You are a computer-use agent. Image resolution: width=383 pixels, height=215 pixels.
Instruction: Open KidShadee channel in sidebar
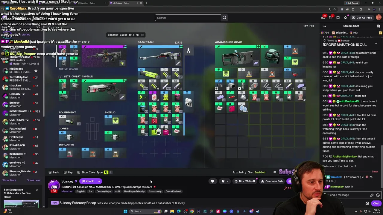pyautogui.click(x=22, y=70)
